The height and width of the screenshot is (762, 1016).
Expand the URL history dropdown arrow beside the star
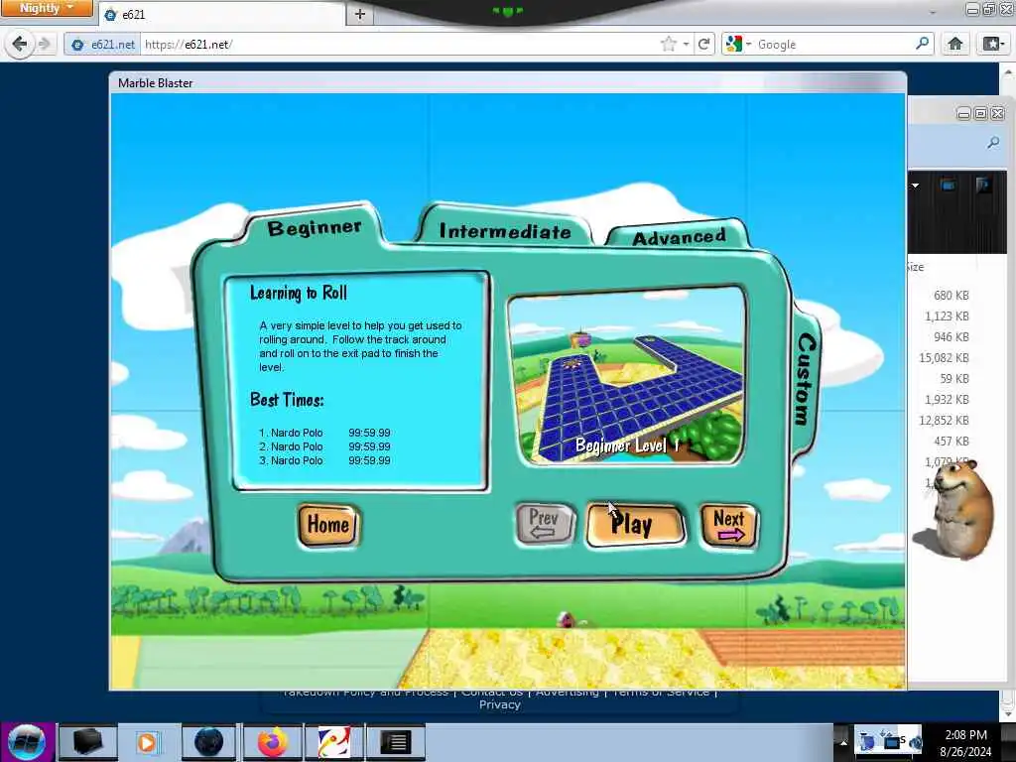(x=686, y=44)
